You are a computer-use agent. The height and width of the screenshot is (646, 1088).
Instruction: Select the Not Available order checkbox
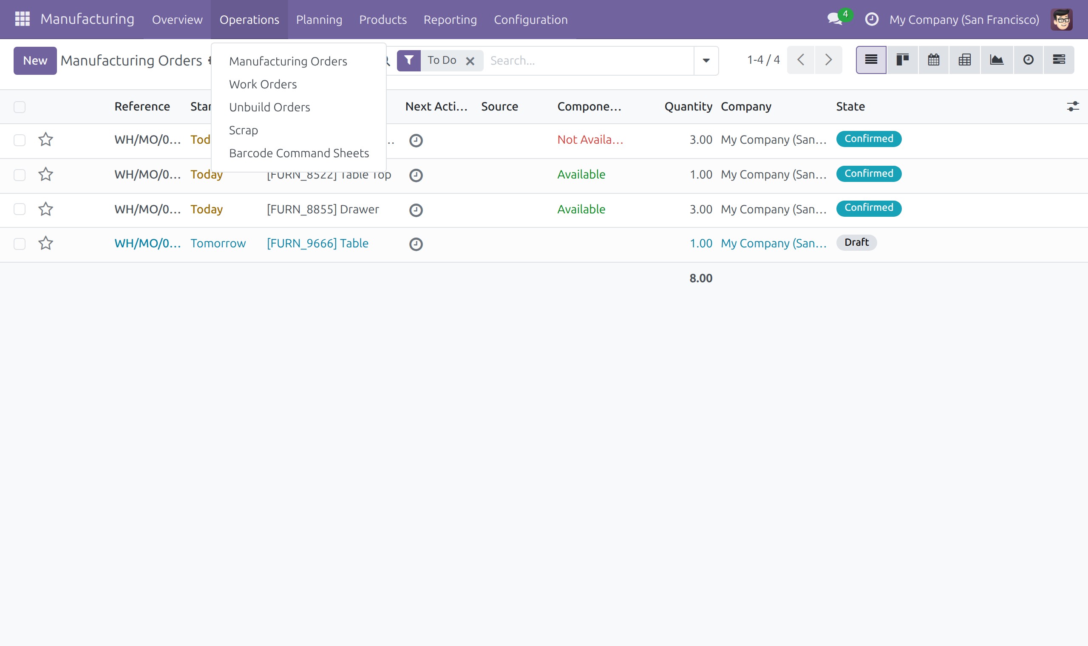20,140
